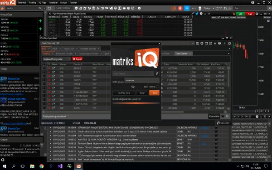Expand the first news row dated 01/12/2020
272x170 pixels.
pyautogui.click(x=50, y=128)
